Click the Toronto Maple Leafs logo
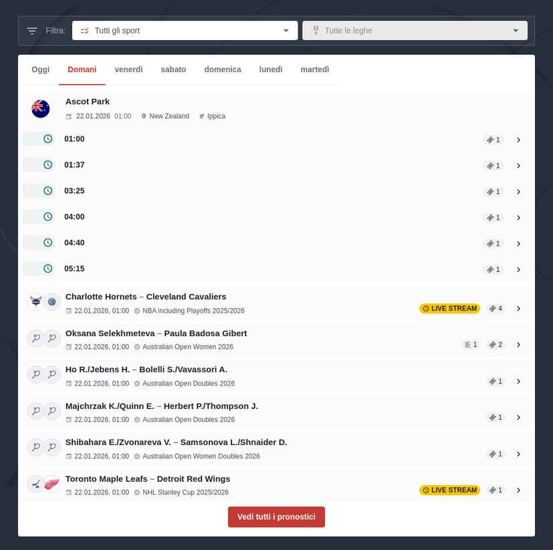This screenshot has width=553, height=550. click(35, 484)
